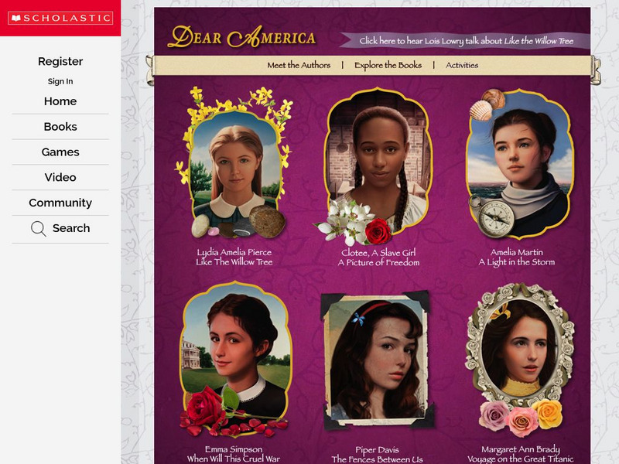Select Lydia Amelia Pierce portrait
Viewport: 619px width, 464px height.
(x=235, y=164)
